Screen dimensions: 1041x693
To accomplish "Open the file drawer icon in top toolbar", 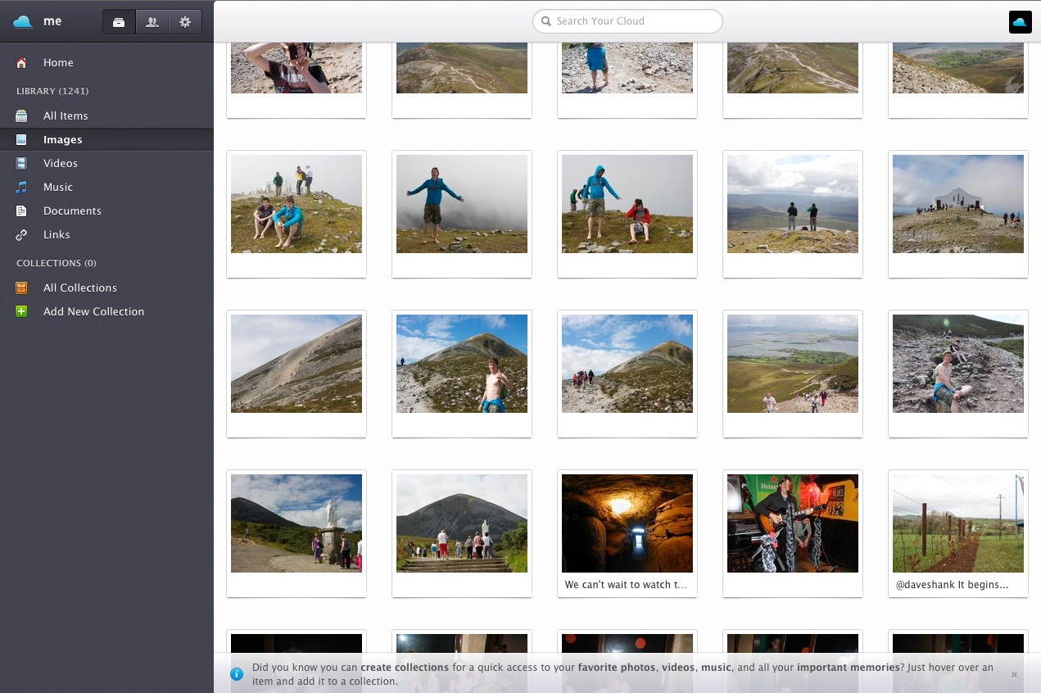I will [119, 22].
